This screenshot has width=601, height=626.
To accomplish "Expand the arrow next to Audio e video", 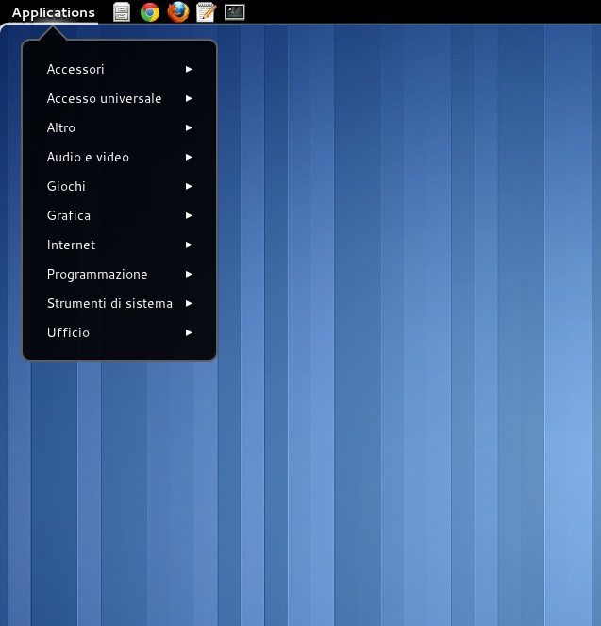I will point(189,157).
